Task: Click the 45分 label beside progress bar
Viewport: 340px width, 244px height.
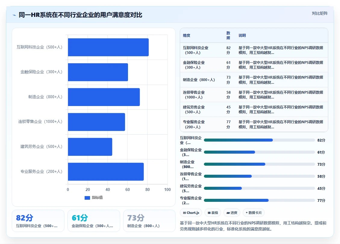Action: pos(321,189)
